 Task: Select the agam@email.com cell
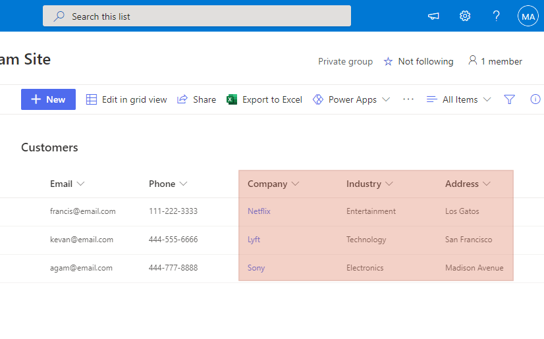[x=81, y=268]
